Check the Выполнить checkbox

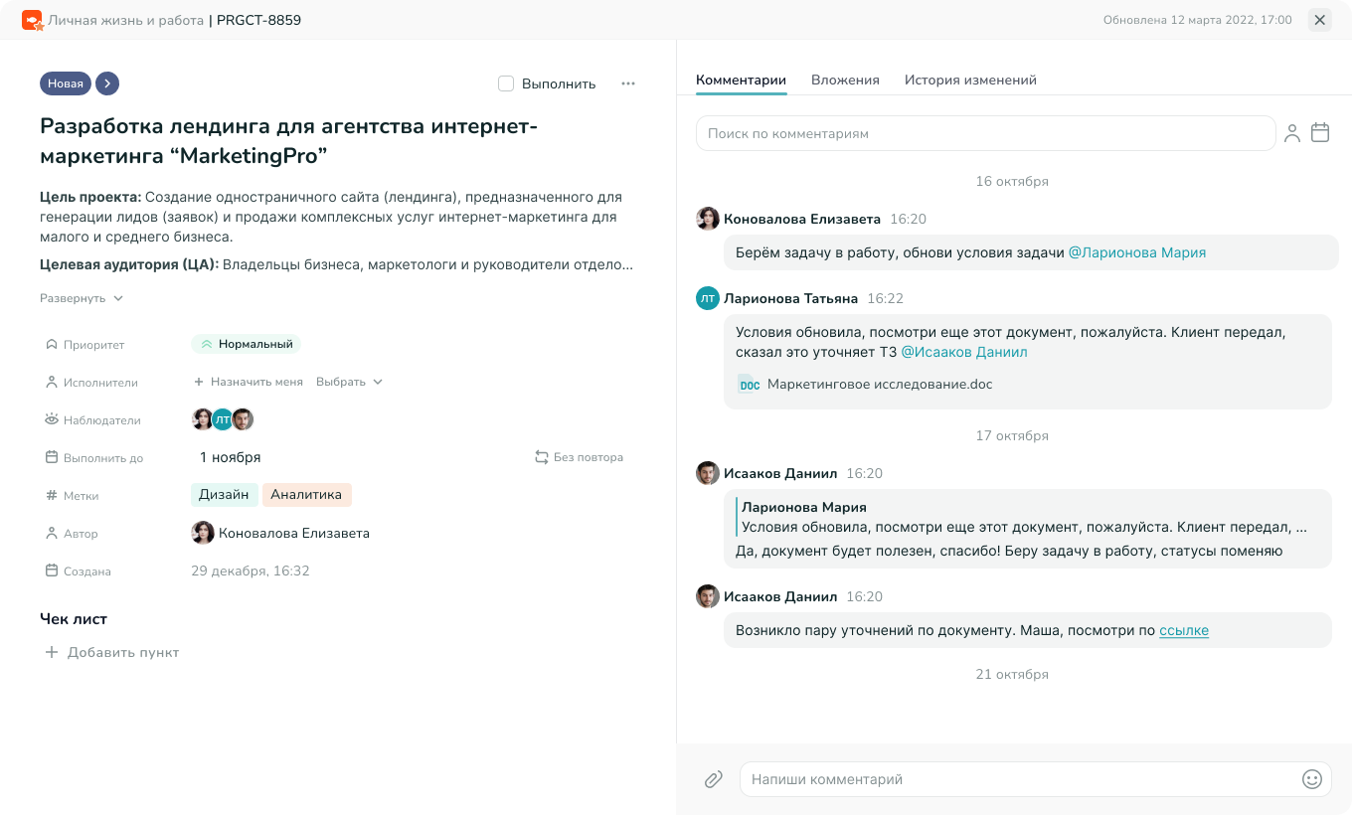pyautogui.click(x=506, y=83)
